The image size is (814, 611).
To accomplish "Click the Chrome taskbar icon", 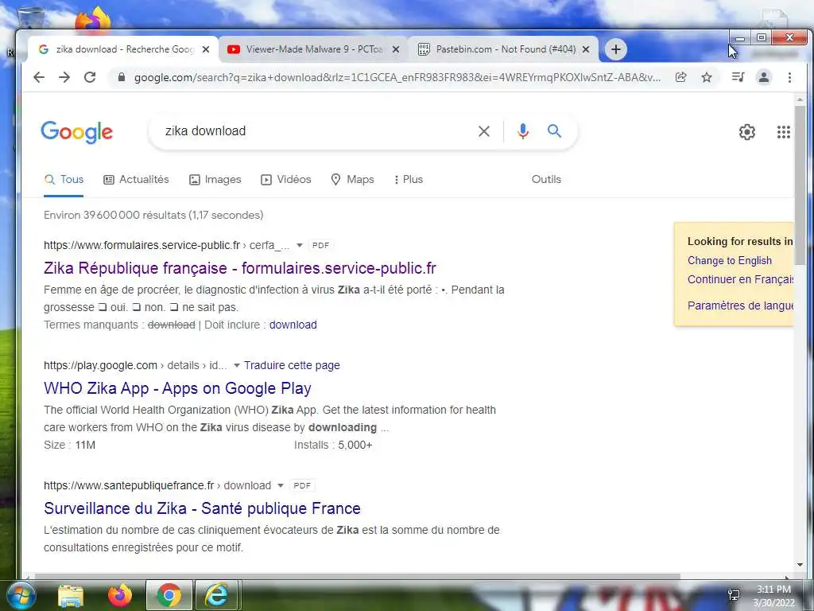I will pyautogui.click(x=169, y=595).
